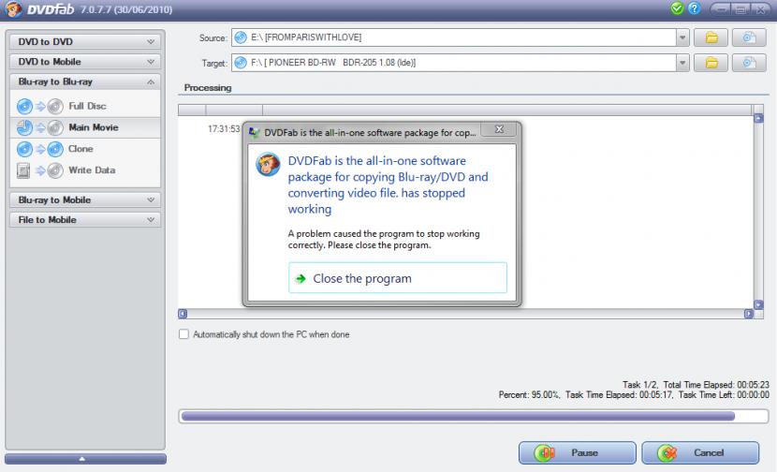Click the Full Disc source disc icon

tap(24, 106)
